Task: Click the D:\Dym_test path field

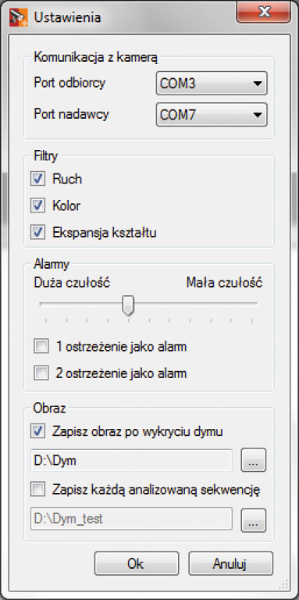Action: [x=131, y=519]
